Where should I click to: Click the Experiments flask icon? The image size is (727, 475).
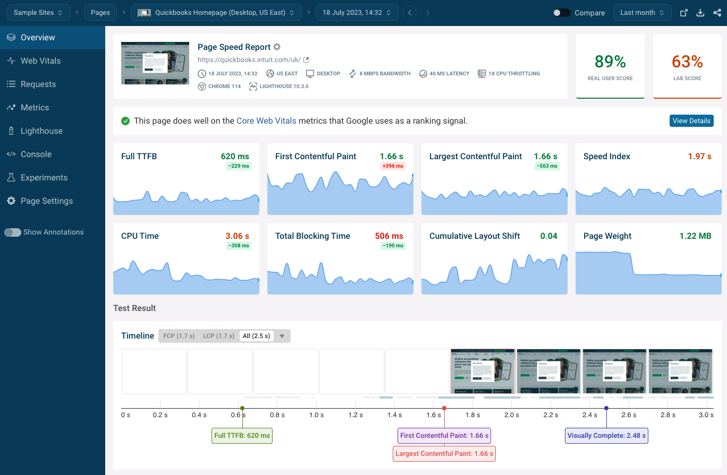[11, 178]
